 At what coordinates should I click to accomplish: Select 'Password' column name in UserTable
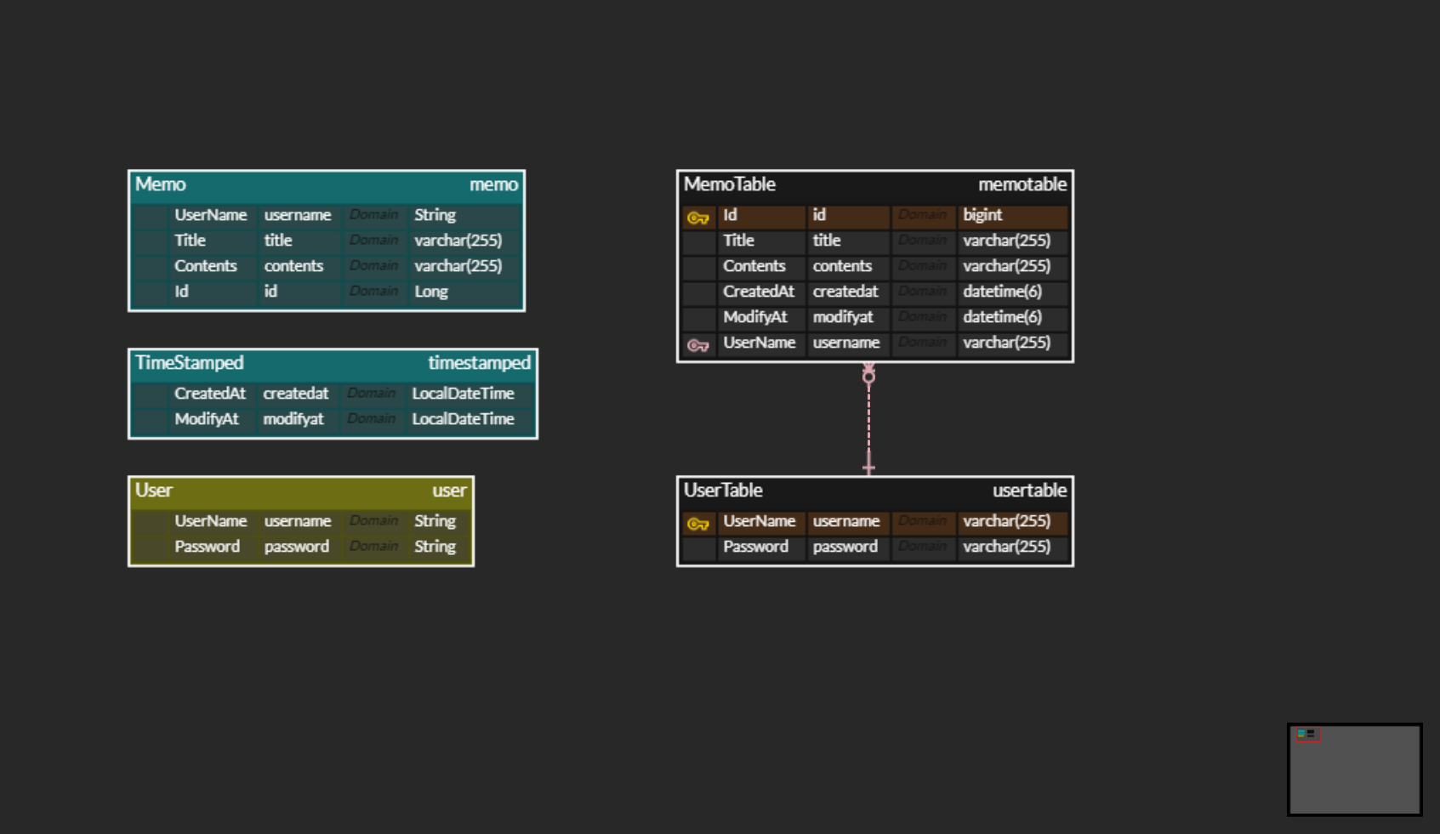point(756,547)
